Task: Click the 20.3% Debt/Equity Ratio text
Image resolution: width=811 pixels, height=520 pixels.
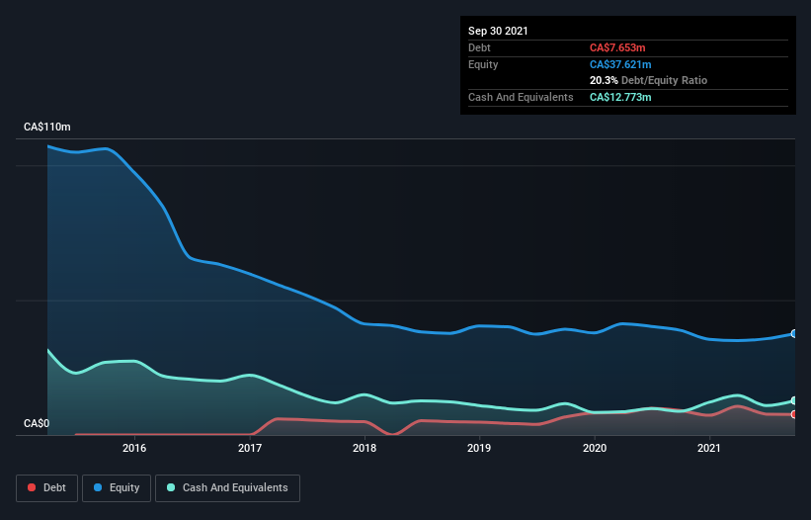Action: (649, 80)
